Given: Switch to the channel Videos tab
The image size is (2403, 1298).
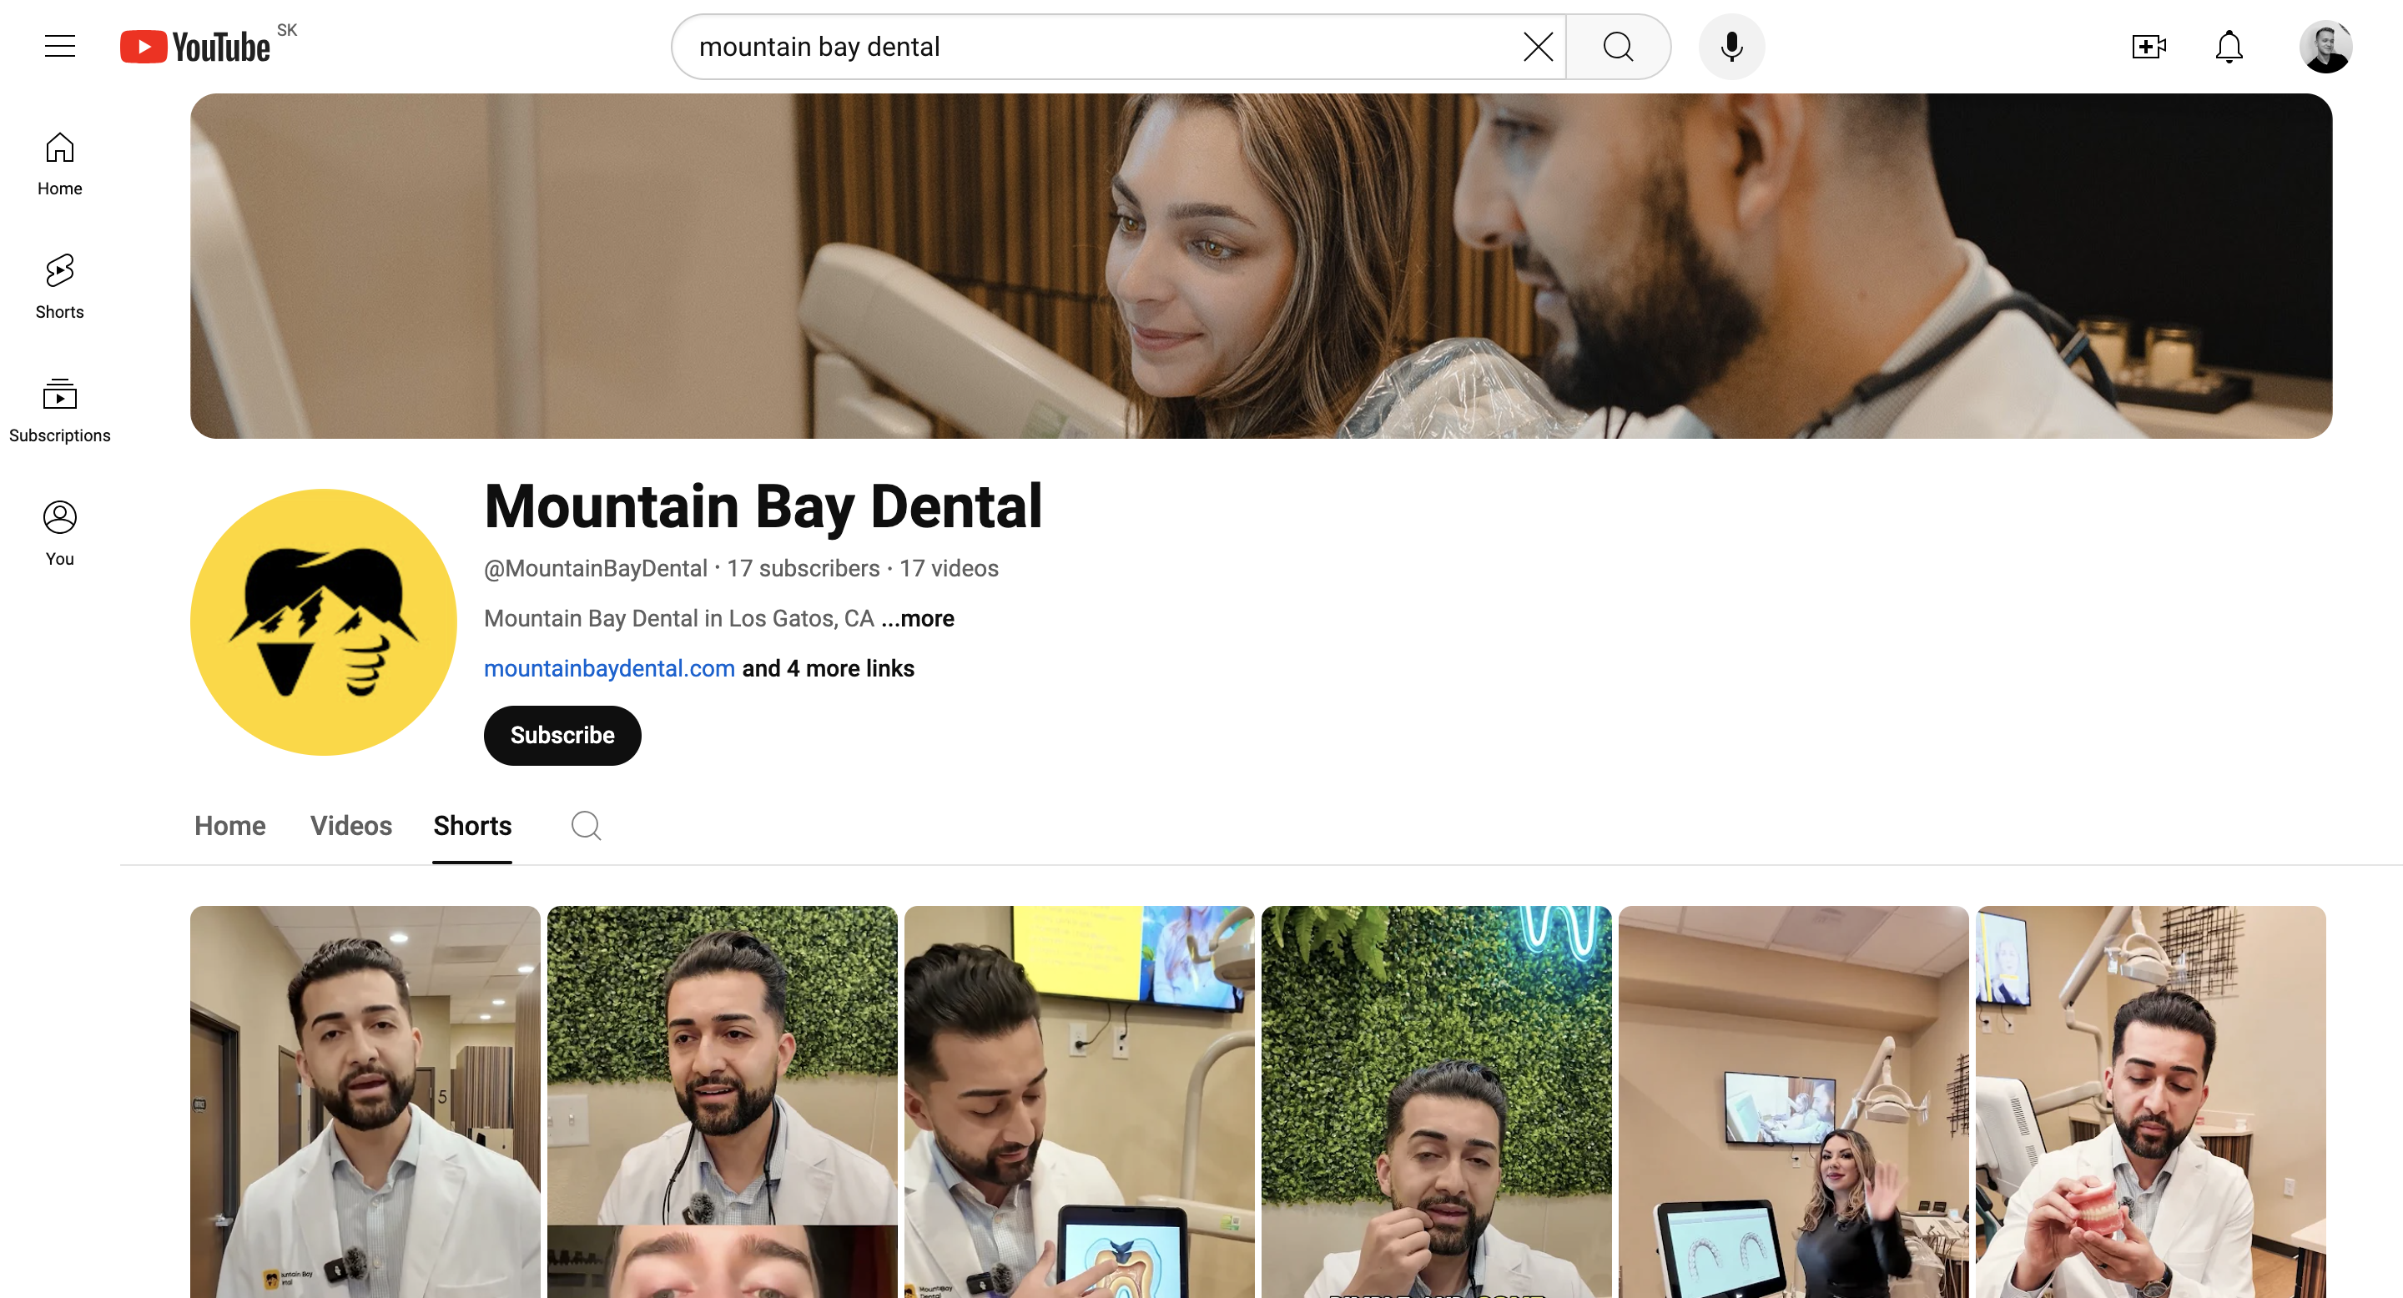Looking at the screenshot, I should pos(350,825).
